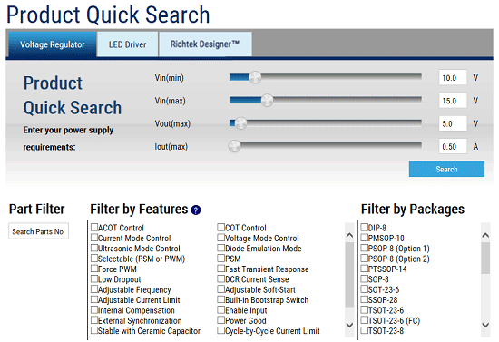
Task: Check the Current Mode Control checkbox
Action: coord(94,238)
